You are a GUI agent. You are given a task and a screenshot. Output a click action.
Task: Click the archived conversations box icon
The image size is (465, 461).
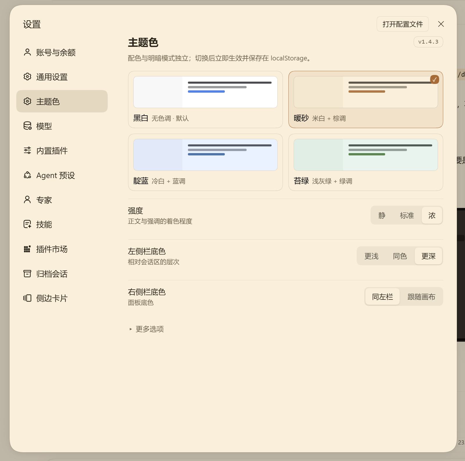27,273
